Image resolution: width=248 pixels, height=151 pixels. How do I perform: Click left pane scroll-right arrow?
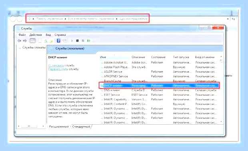43,126
